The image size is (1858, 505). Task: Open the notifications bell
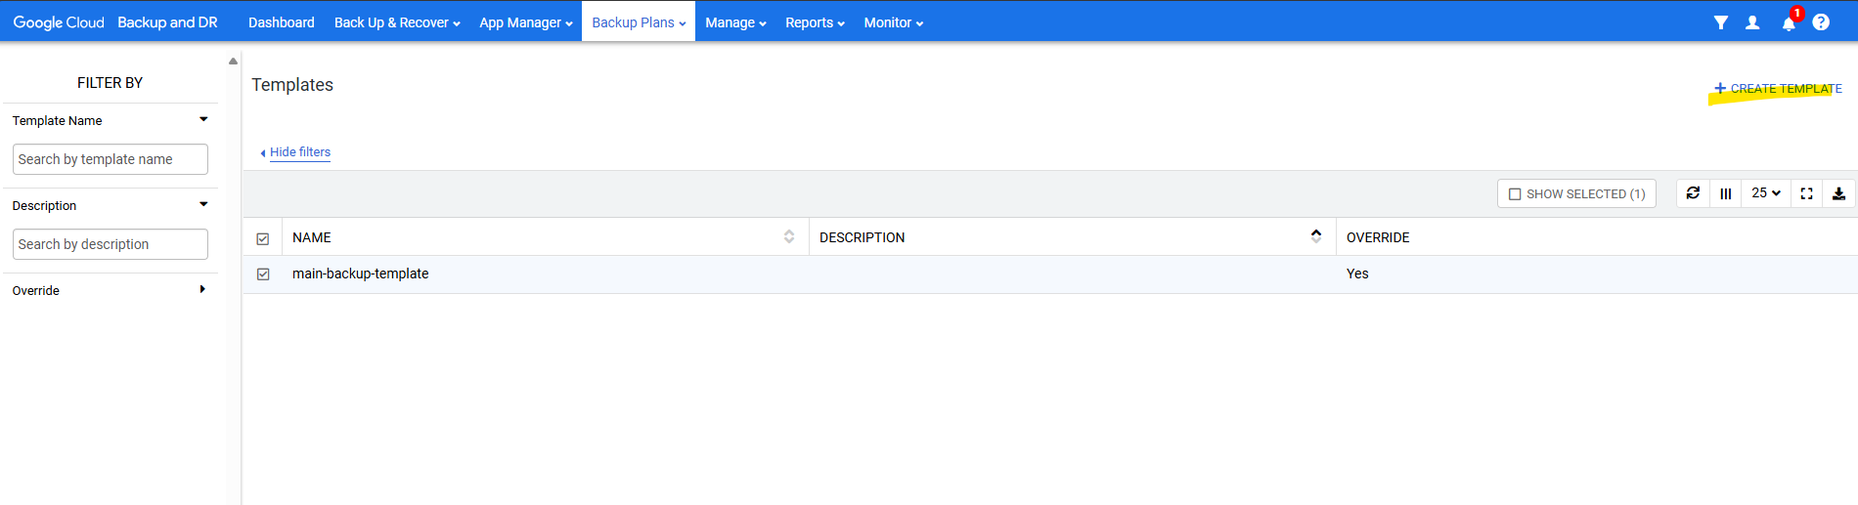click(x=1789, y=23)
